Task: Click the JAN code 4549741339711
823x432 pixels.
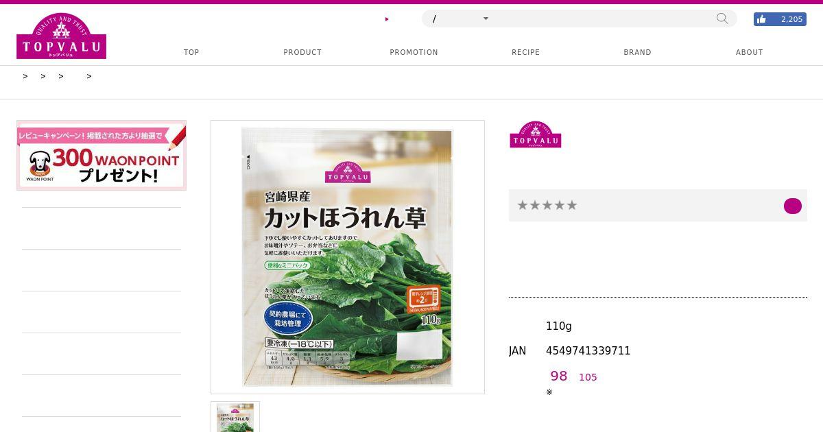Action: pyautogui.click(x=588, y=351)
